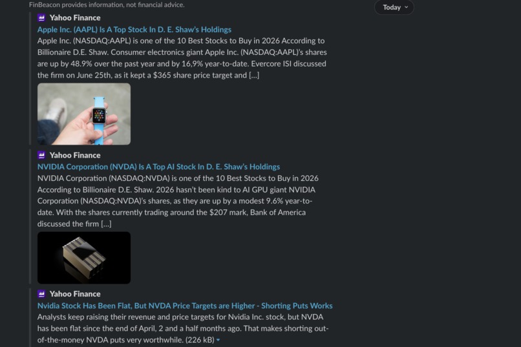Click Yahoo Finance source name above Nvidia Stock Flat article
The width and height of the screenshot is (521, 347).
[75, 294]
